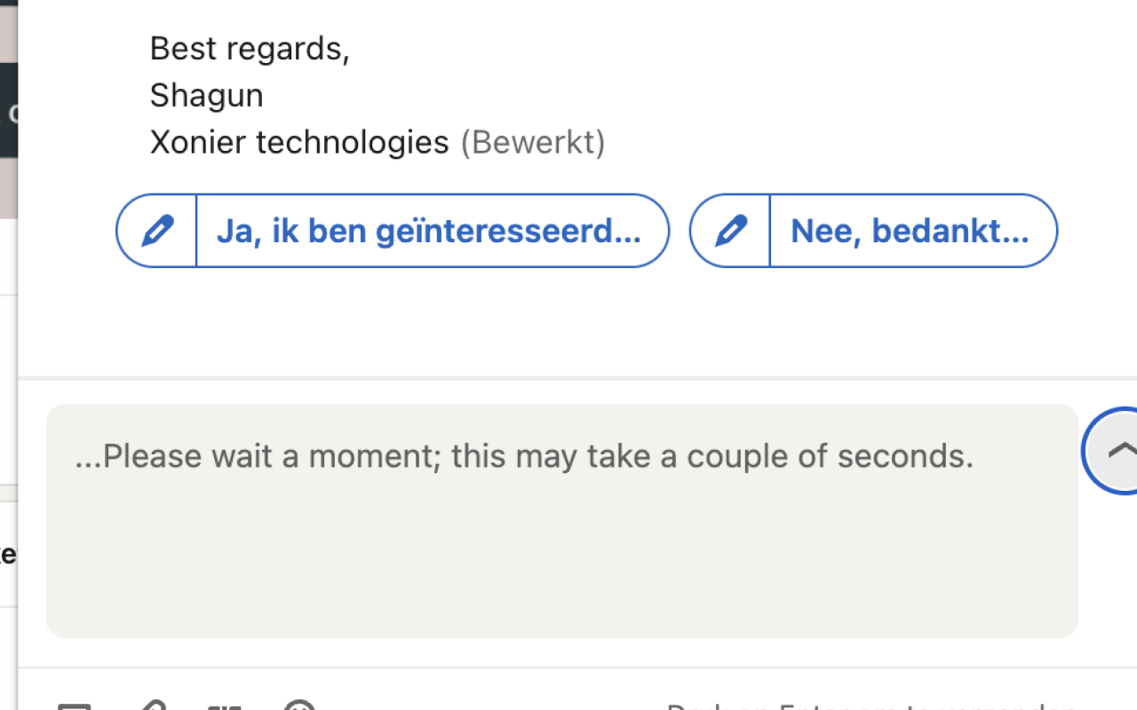
Task: Click the divider line above the message box
Action: pos(577,379)
